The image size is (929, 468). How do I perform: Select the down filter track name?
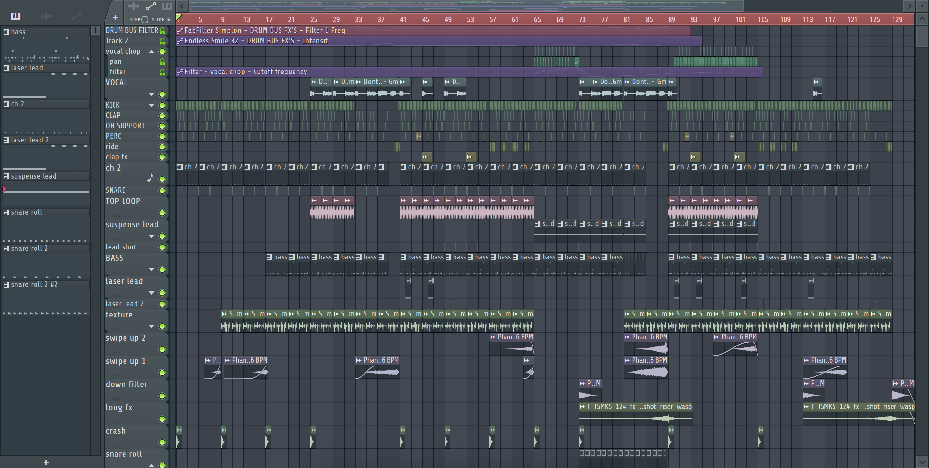point(126,385)
